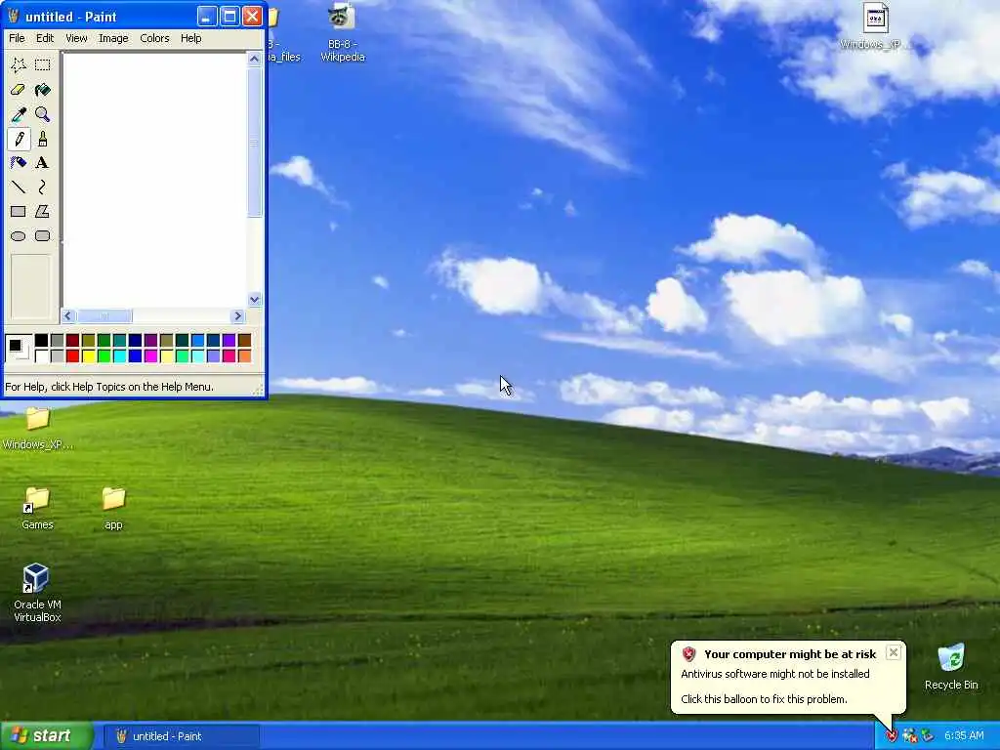Select the Ellipse shape tool
The image size is (1000, 750).
[x=19, y=236]
